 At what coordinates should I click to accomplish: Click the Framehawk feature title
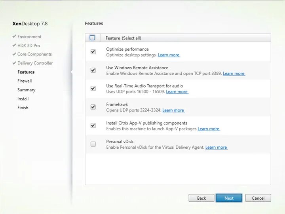[x=117, y=104]
